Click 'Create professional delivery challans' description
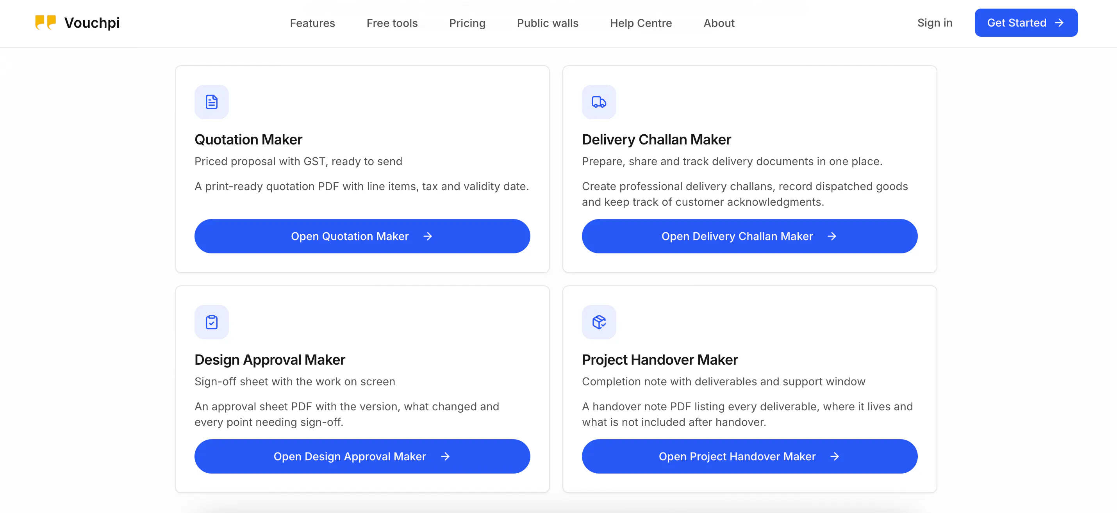 pos(744,194)
